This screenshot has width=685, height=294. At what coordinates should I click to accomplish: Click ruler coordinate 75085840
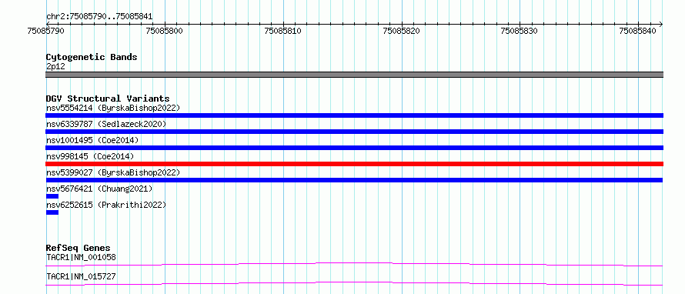point(637,31)
